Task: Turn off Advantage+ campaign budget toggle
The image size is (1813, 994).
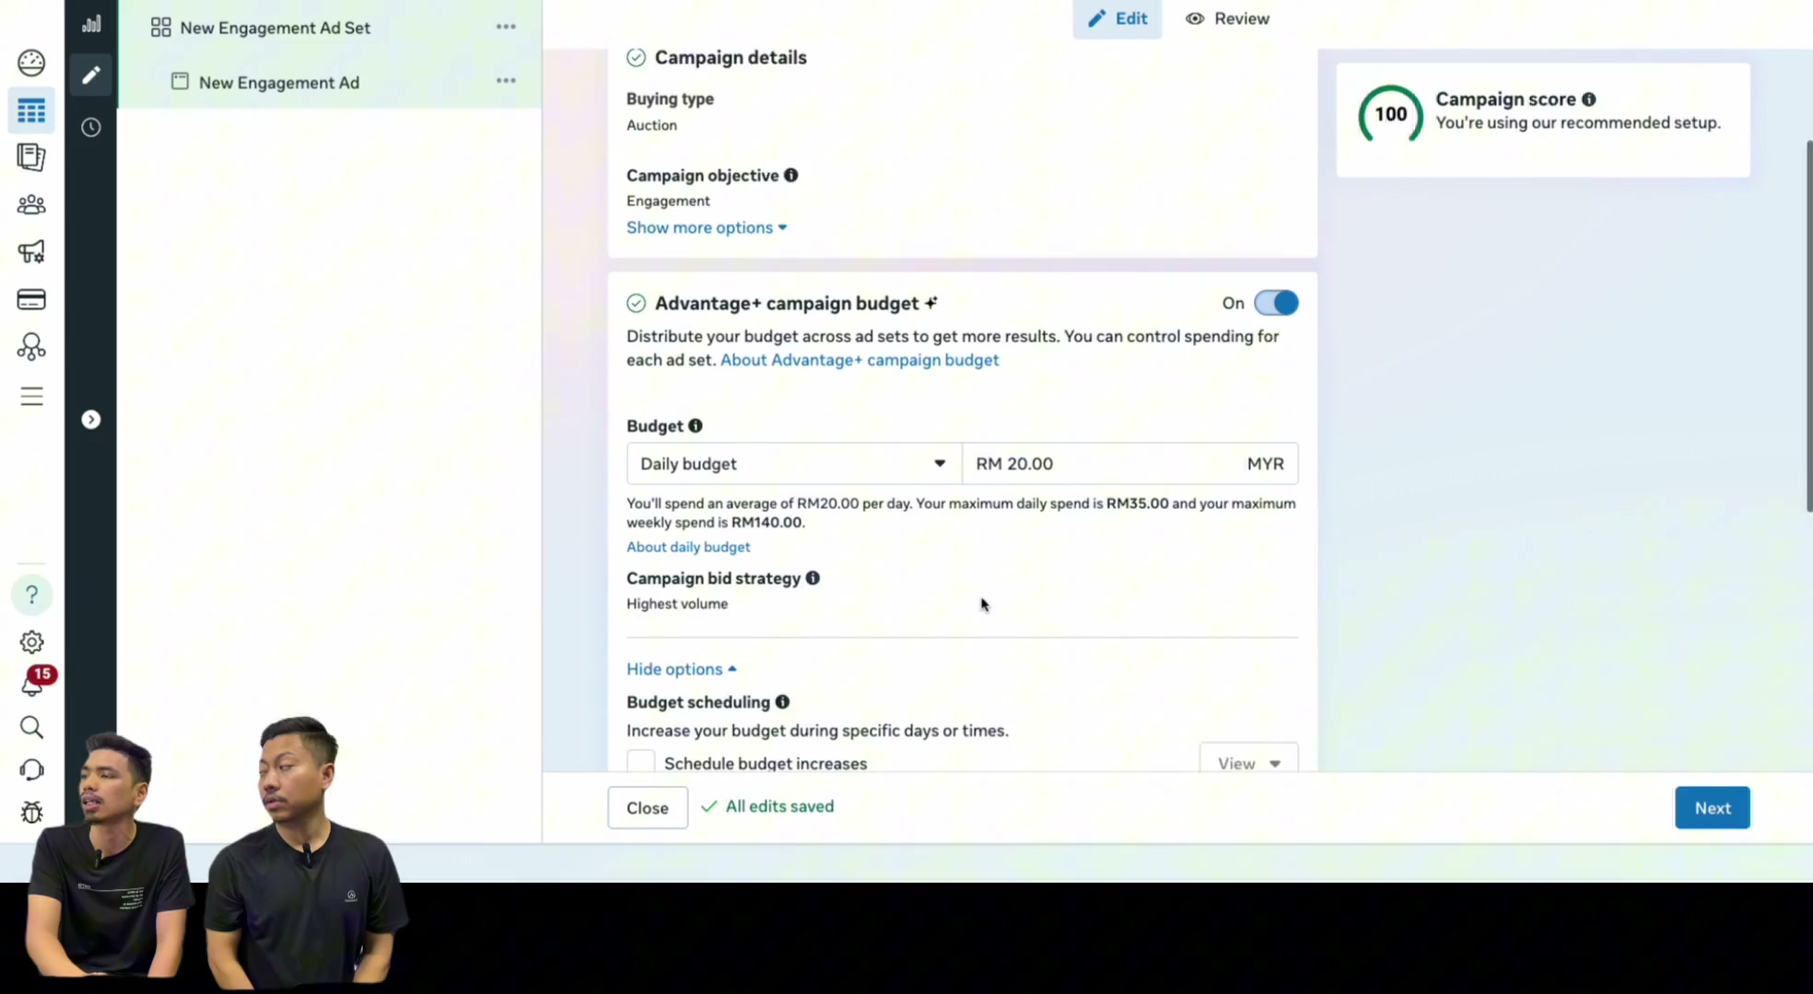Action: point(1276,303)
